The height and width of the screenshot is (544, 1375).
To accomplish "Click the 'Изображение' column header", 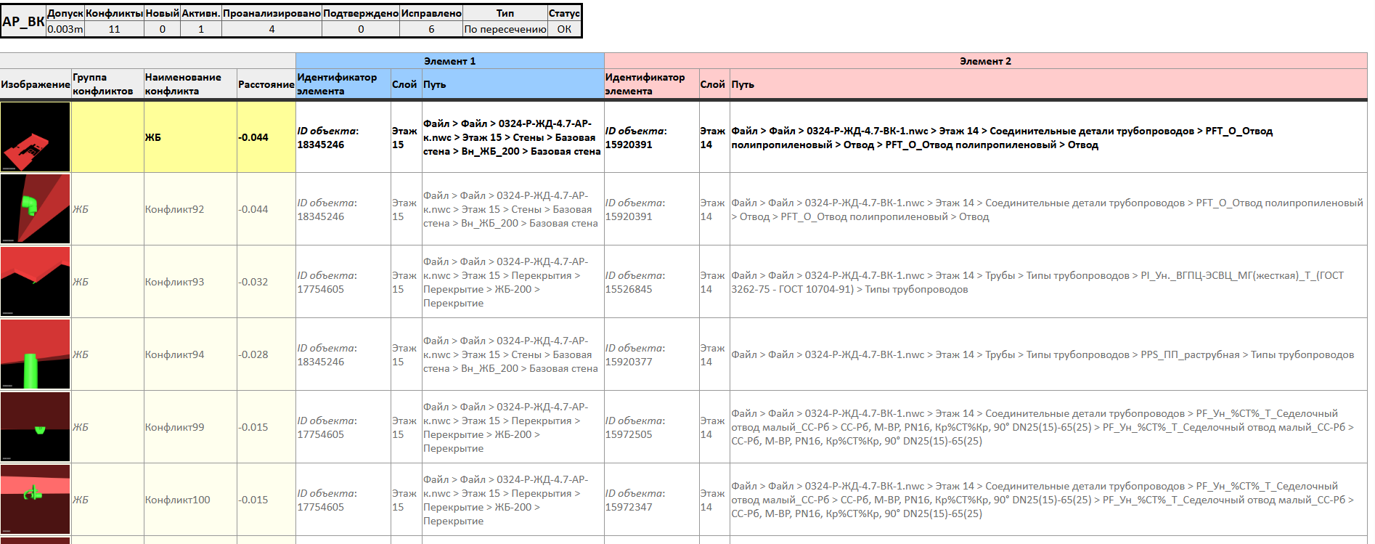I will 36,84.
